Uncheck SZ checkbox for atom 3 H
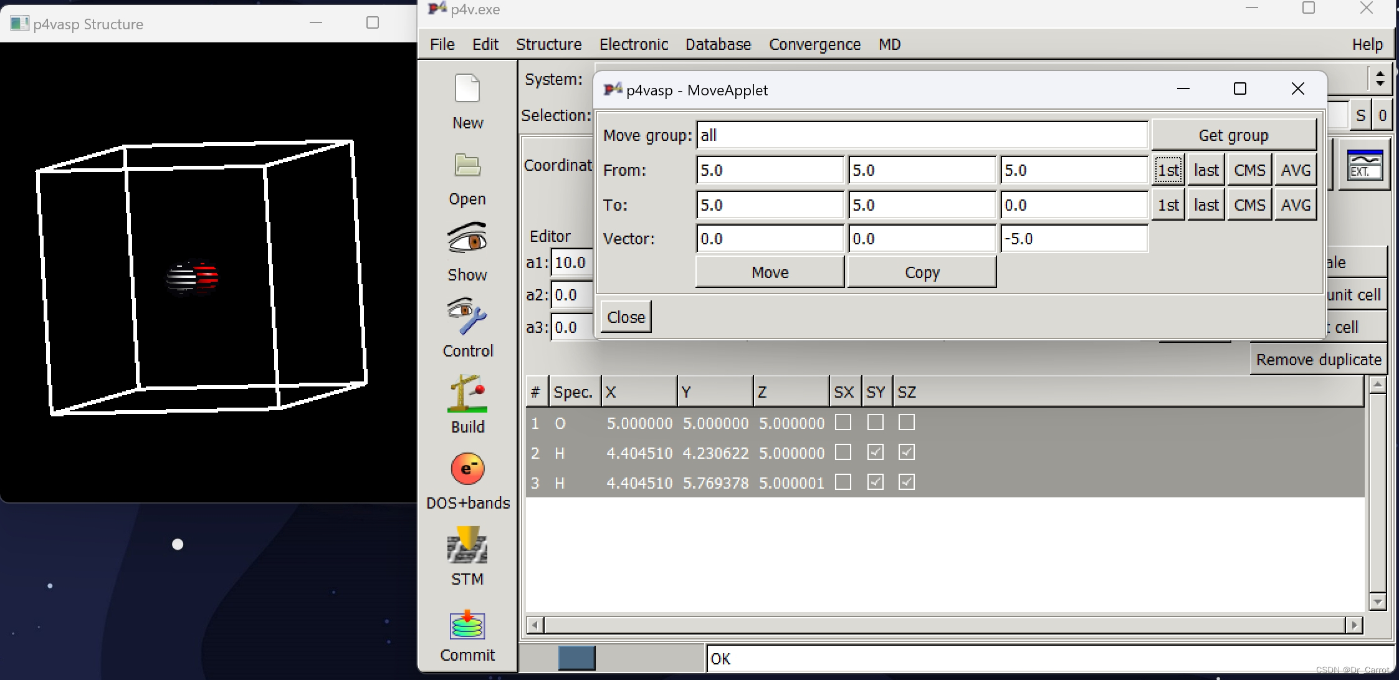 coord(907,482)
